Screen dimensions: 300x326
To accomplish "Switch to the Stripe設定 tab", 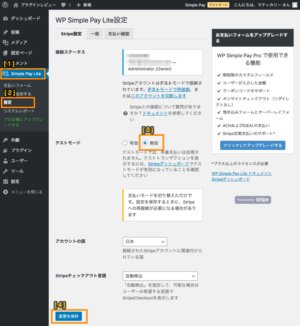I will pyautogui.click(x=71, y=34).
